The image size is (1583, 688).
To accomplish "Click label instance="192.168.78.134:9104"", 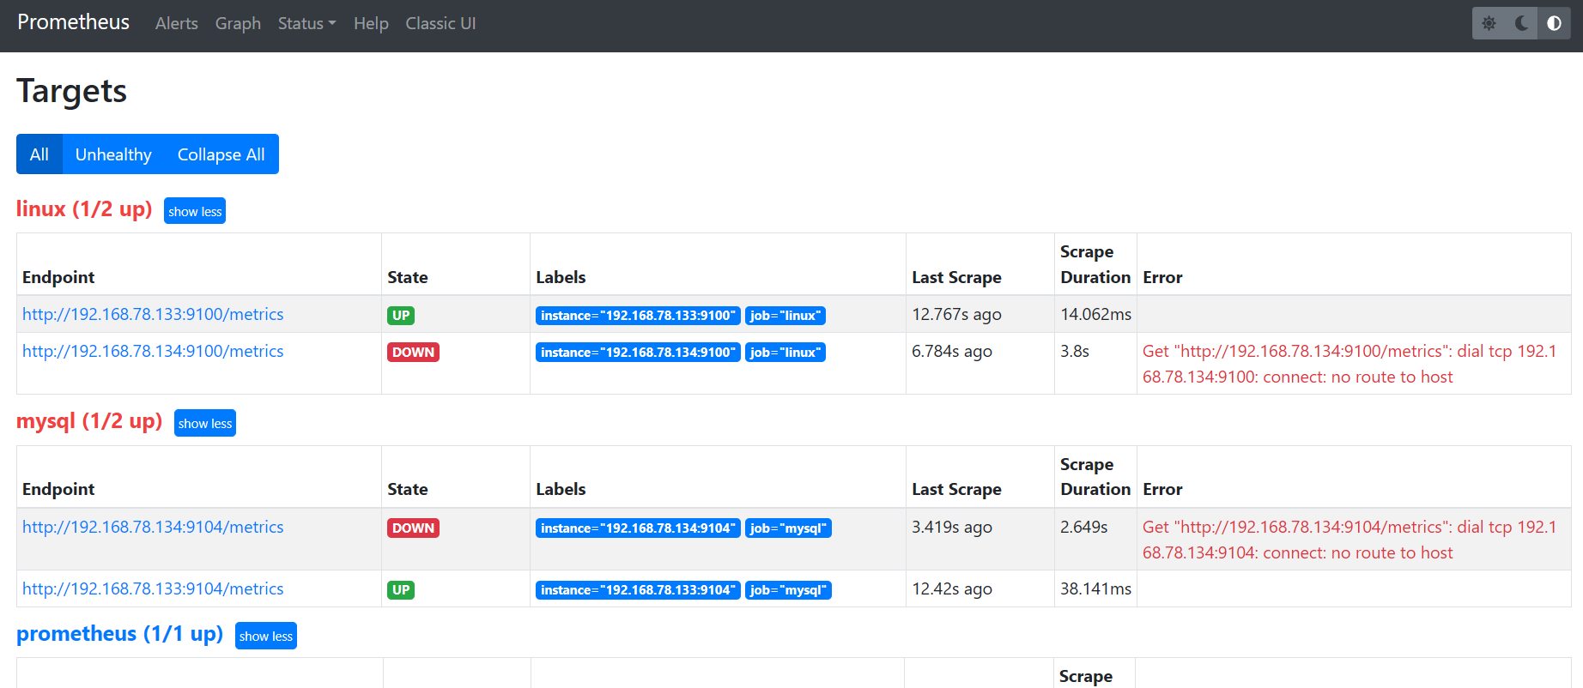I will point(638,528).
